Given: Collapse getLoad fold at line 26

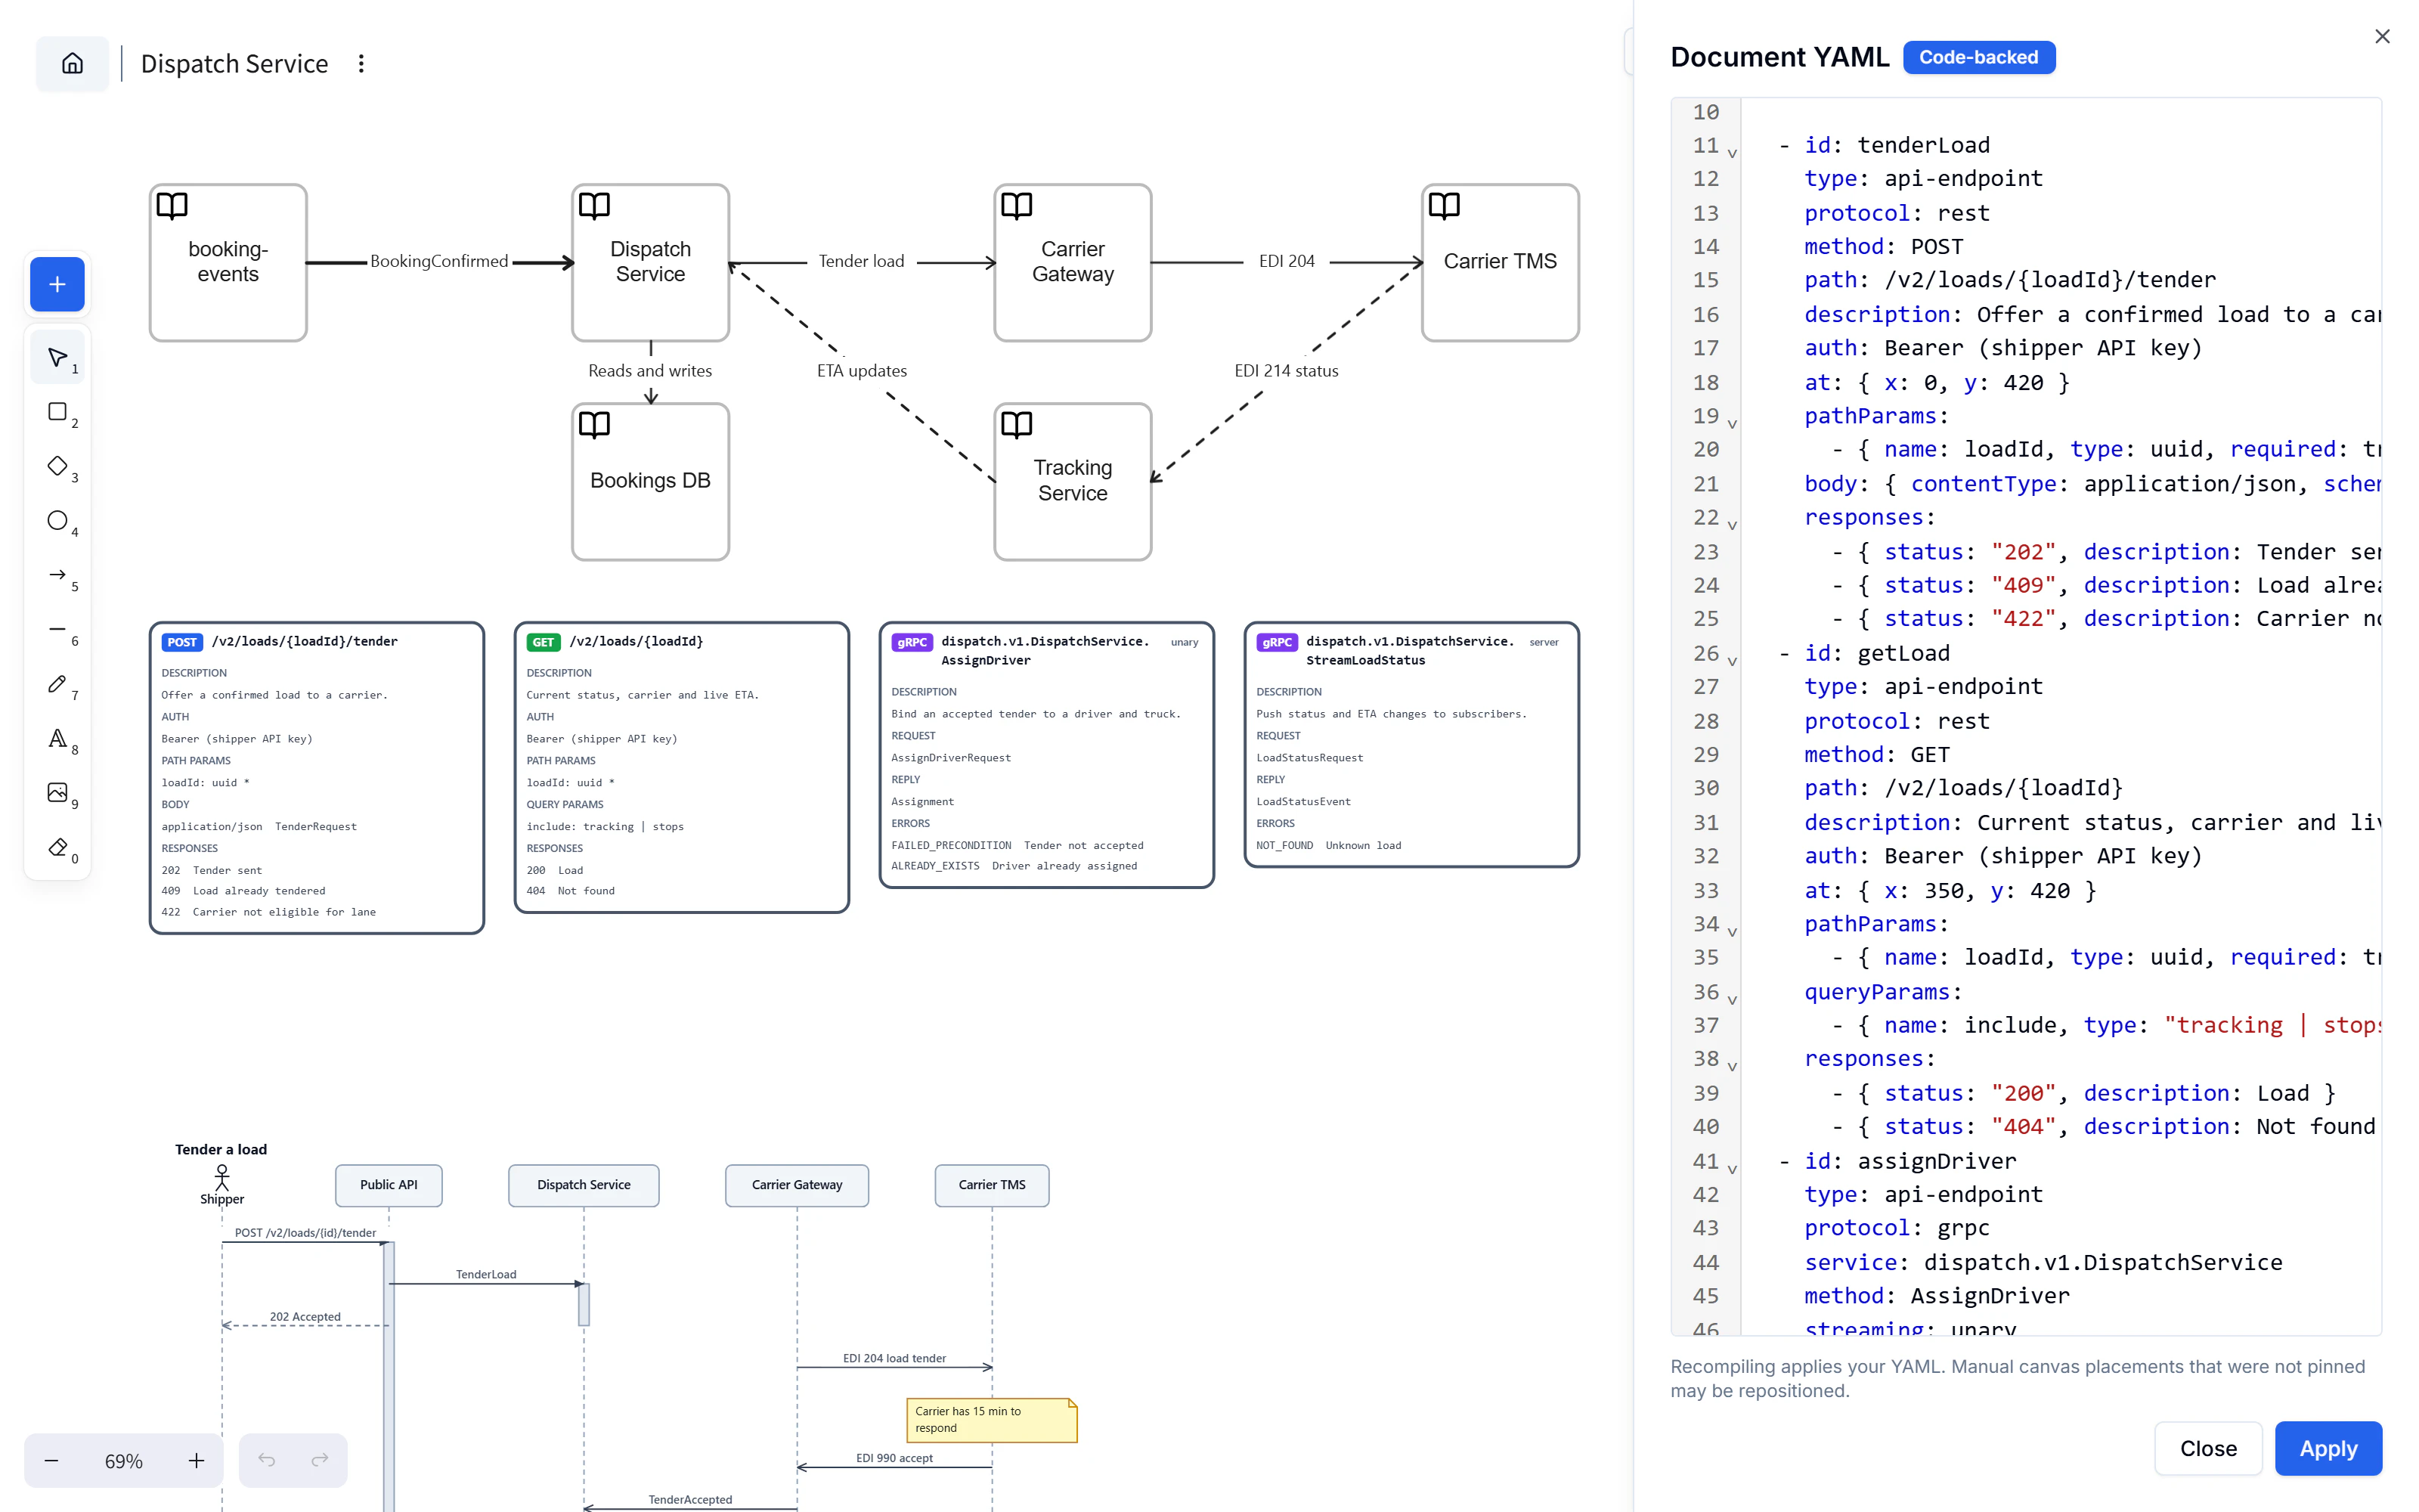Looking at the screenshot, I should [1733, 661].
